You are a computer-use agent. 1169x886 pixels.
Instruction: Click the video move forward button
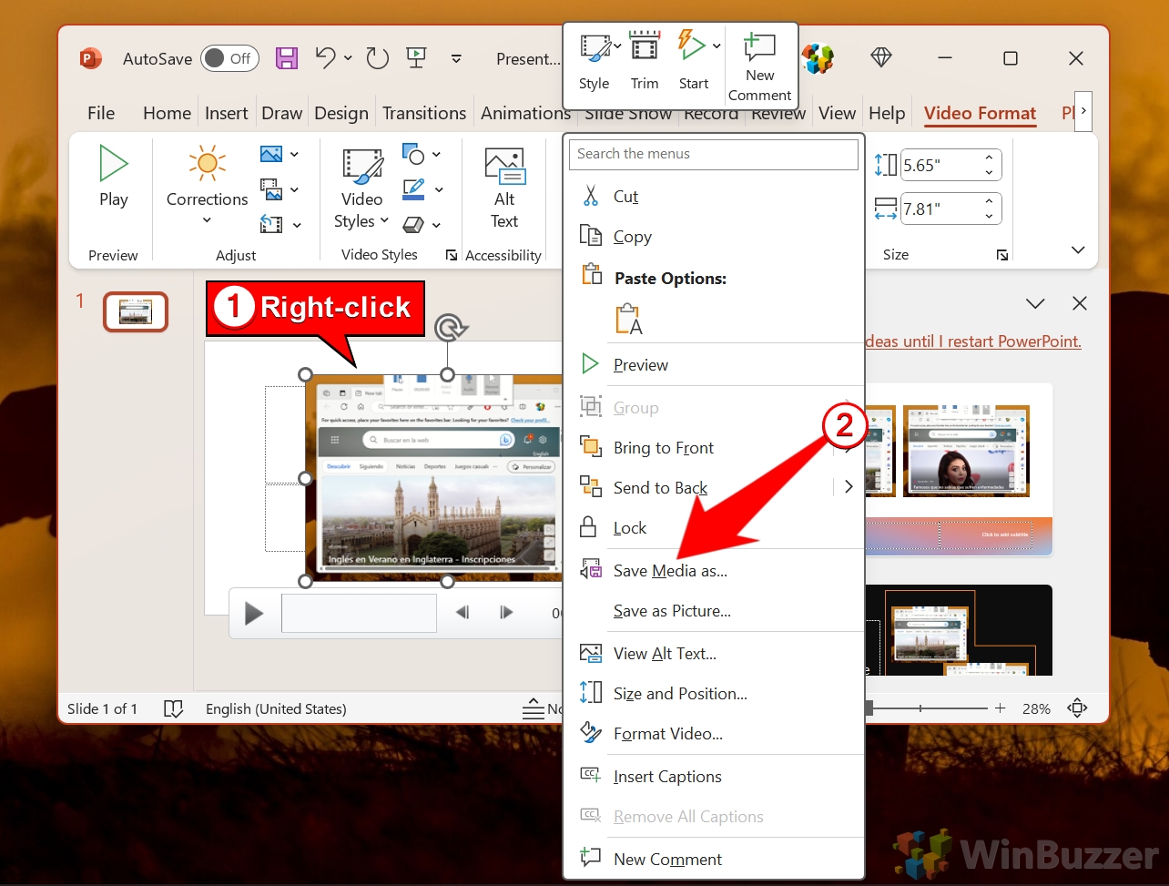pos(506,613)
